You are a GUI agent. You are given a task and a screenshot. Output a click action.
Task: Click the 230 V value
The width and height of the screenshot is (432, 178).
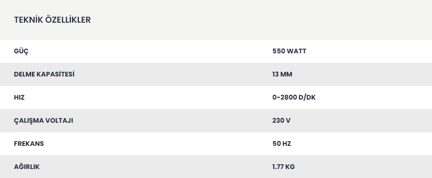tap(281, 120)
